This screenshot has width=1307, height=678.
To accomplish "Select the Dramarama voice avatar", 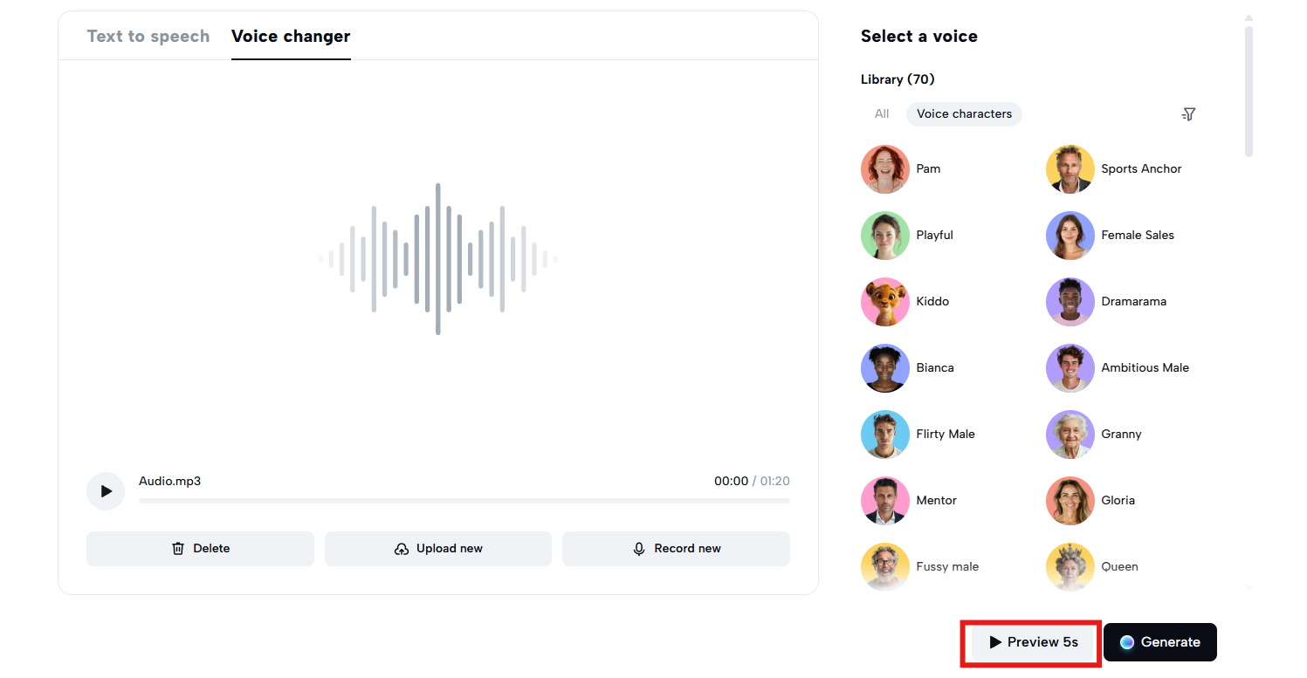I will [1070, 302].
